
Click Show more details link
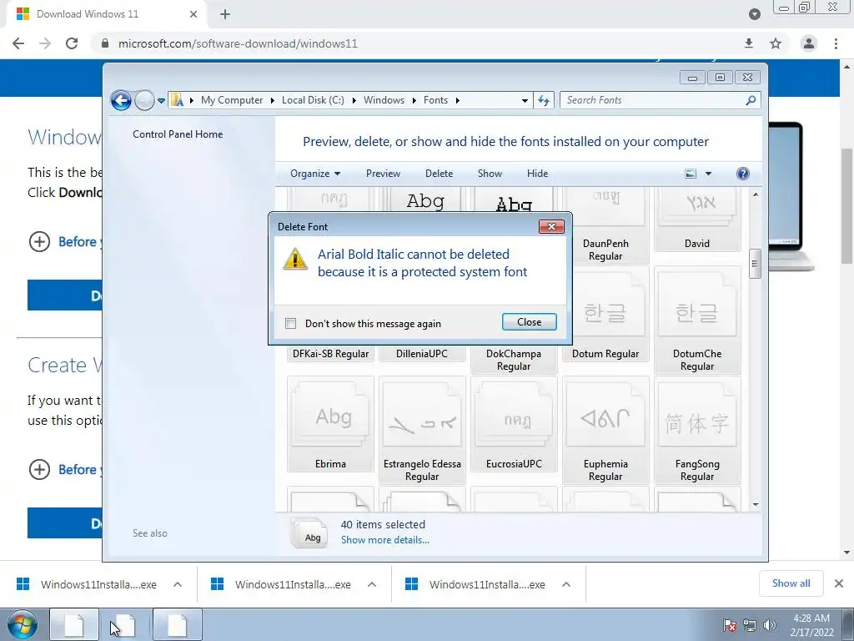click(385, 540)
